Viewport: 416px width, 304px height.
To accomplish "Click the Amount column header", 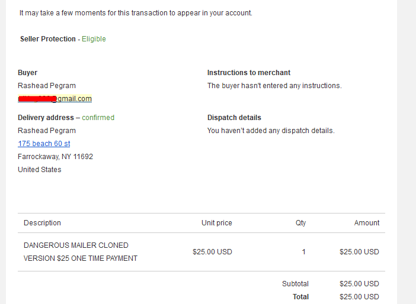I will point(367,223).
